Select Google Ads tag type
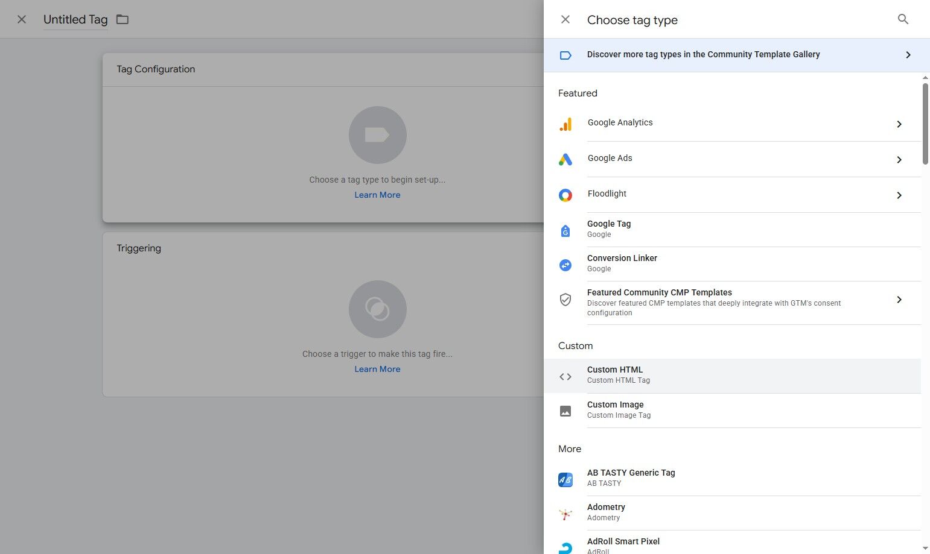 pyautogui.click(x=732, y=159)
